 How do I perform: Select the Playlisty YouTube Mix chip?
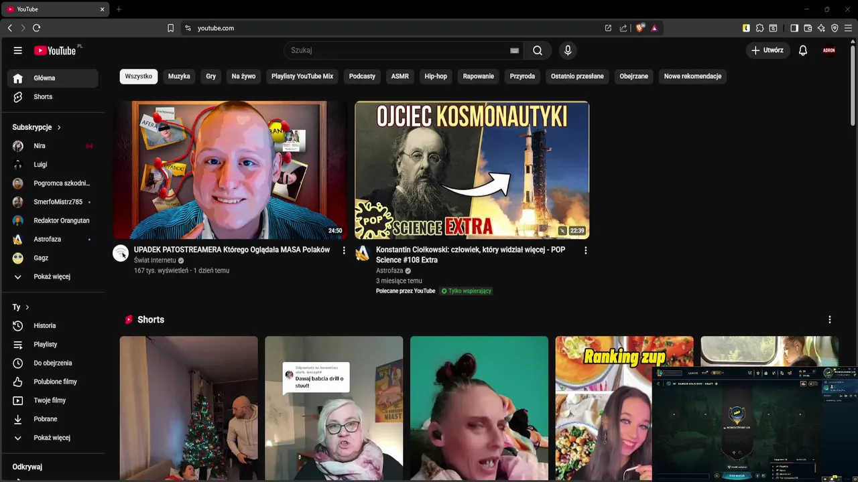click(x=302, y=76)
